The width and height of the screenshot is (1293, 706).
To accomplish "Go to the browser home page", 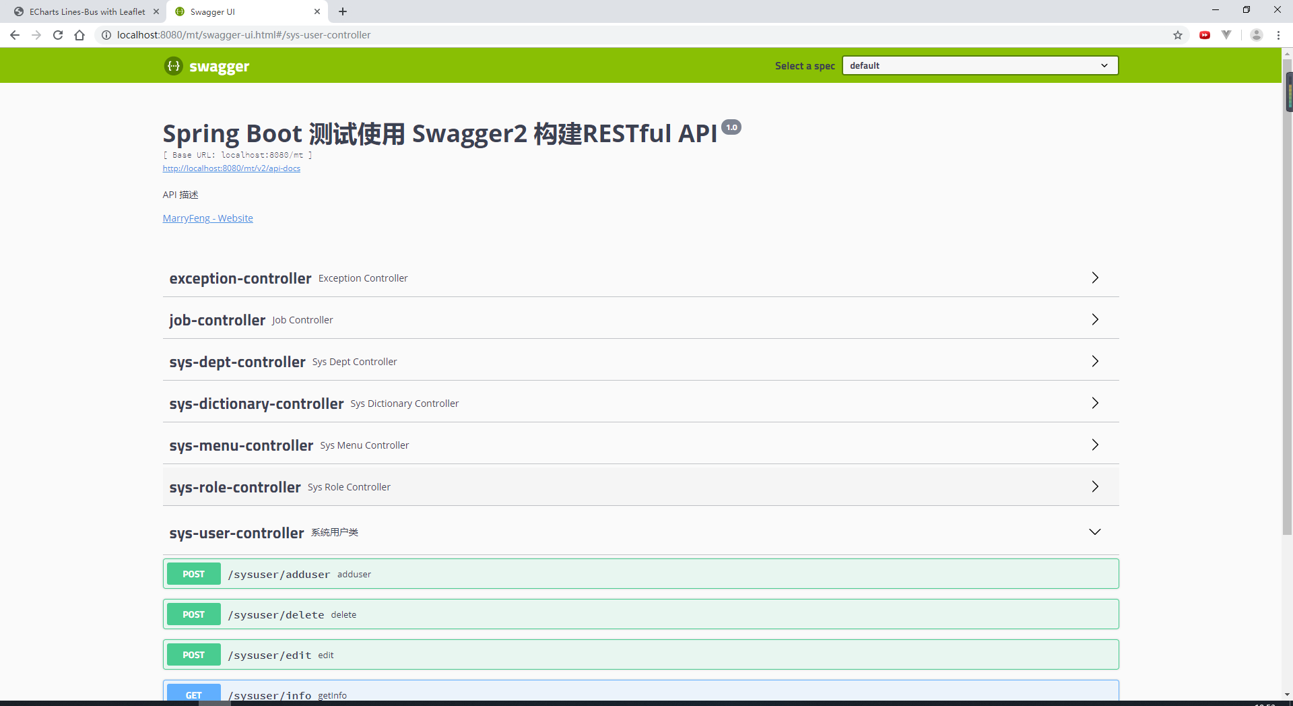I will (79, 35).
